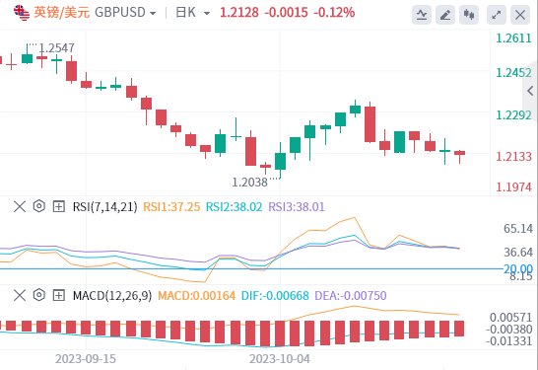Switch chart style with candlestick icon

[469, 15]
